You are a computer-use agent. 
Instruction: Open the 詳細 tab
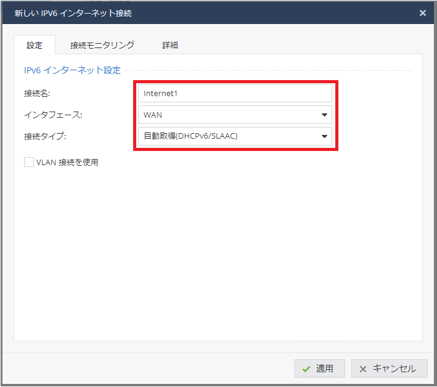(170, 45)
